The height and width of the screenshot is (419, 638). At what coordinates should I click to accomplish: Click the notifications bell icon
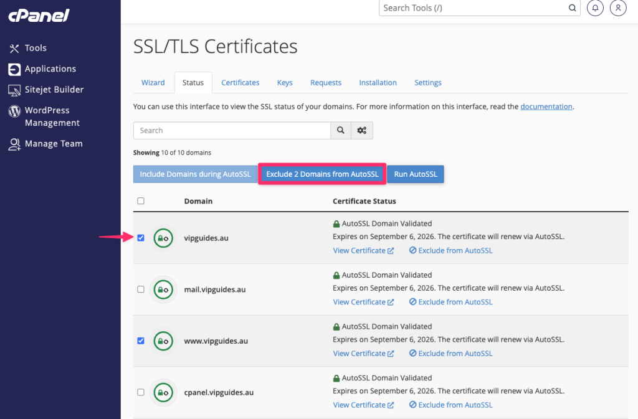click(595, 8)
